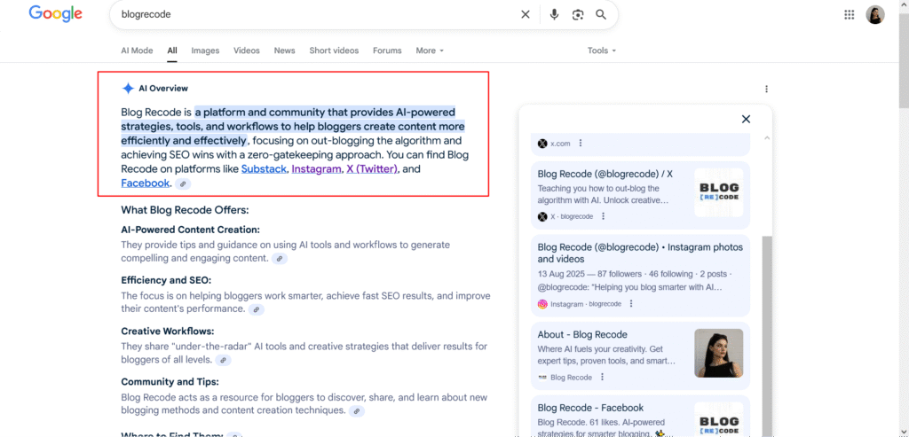Click the blogrecode search input field

(x=311, y=14)
